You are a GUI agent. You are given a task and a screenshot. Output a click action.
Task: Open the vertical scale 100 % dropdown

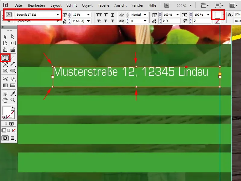pyautogui.click(x=177, y=15)
